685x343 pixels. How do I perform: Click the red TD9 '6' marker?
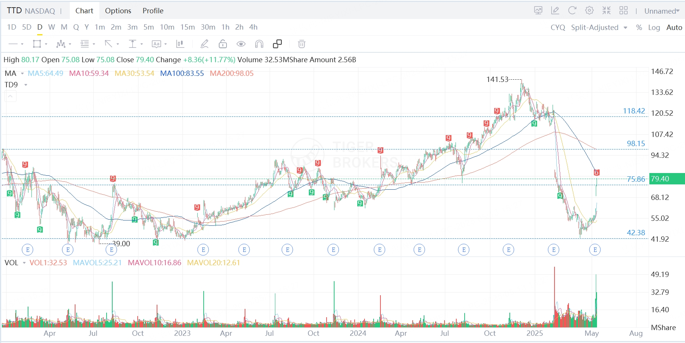tap(597, 173)
